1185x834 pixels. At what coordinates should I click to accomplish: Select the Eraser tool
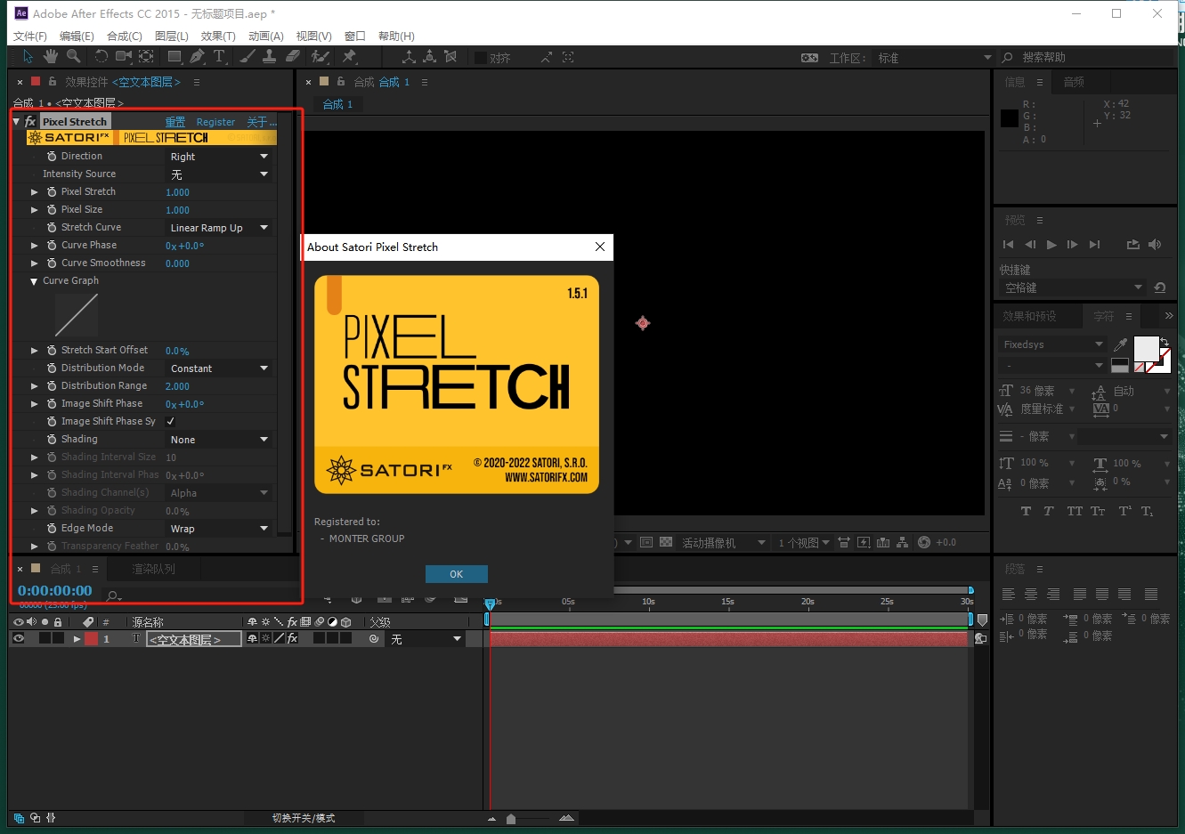tap(293, 57)
